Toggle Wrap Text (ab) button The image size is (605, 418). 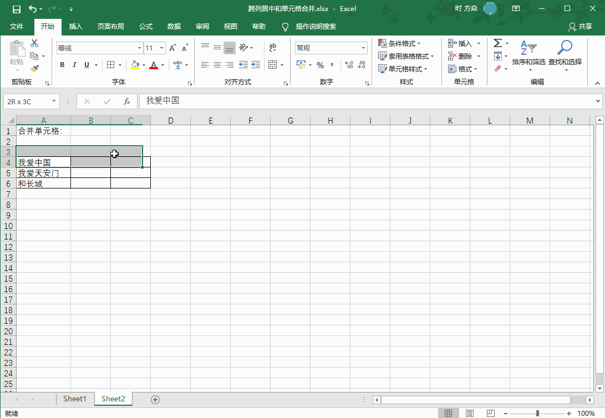point(272,48)
